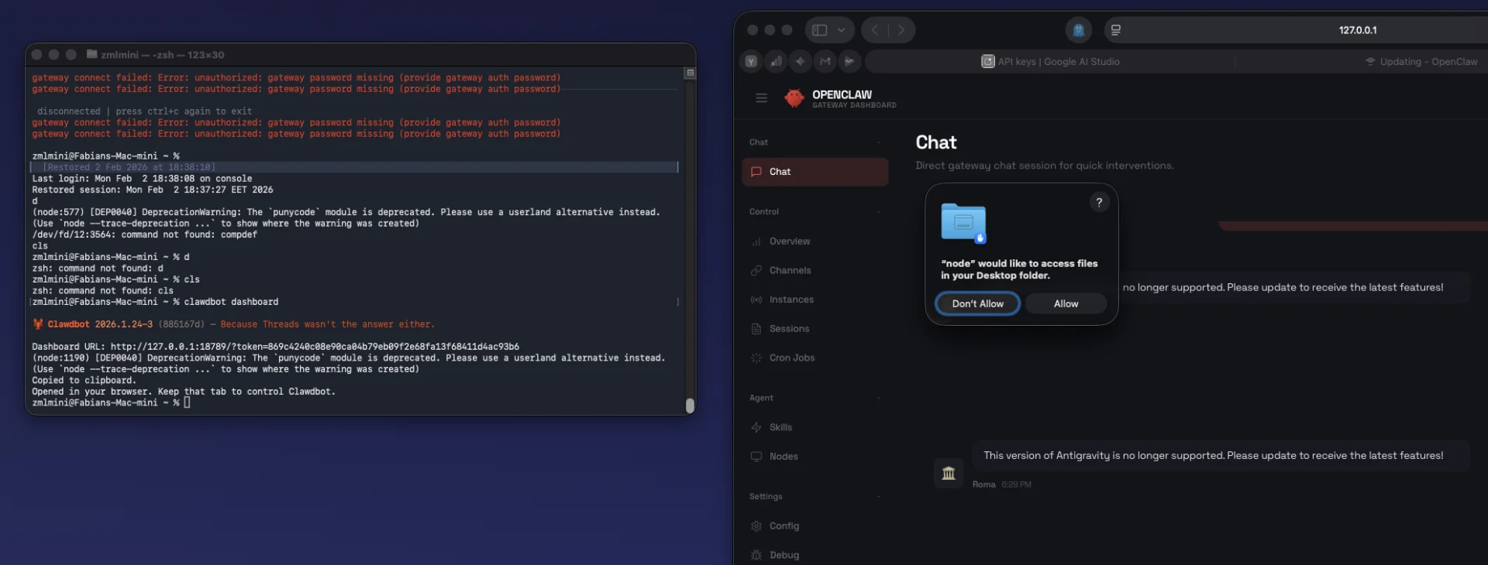Click the Terminal prompt cursor at last line
This screenshot has height=565, width=1488.
click(187, 402)
